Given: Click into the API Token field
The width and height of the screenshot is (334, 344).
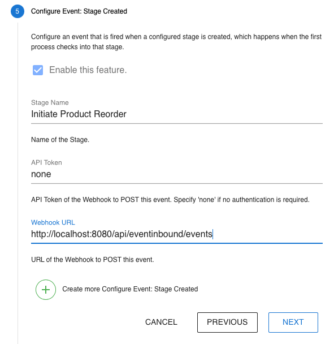Looking at the screenshot, I should pyautogui.click(x=177, y=174).
